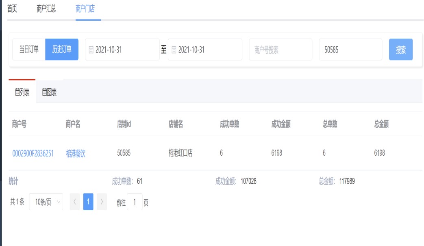Go to the 首页 tab
424x246 pixels.
point(12,9)
